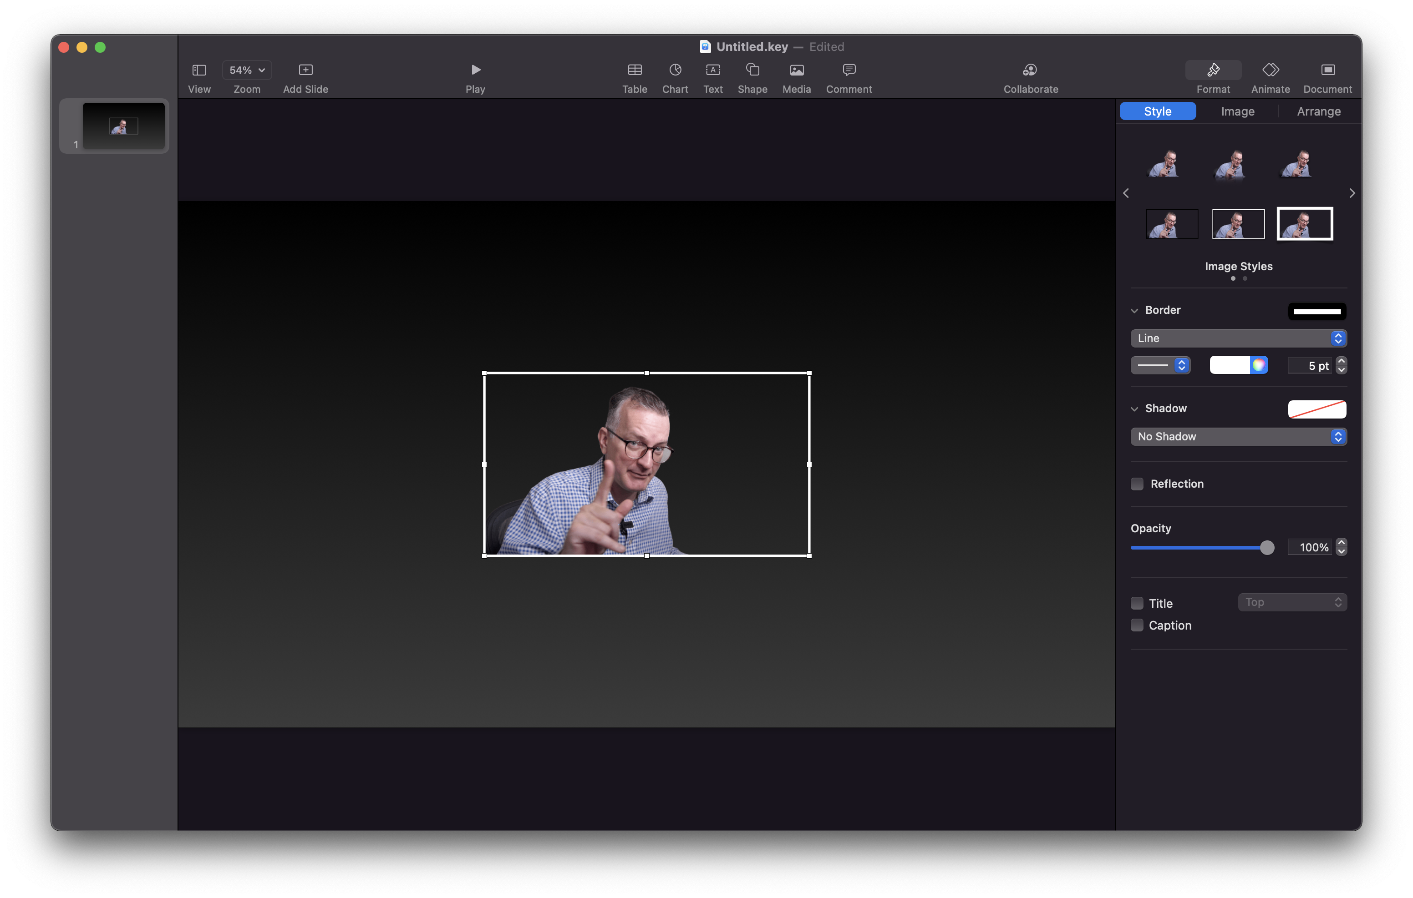Image resolution: width=1413 pixels, height=898 pixels.
Task: Open the 54% Zoom dropdown
Action: point(246,70)
